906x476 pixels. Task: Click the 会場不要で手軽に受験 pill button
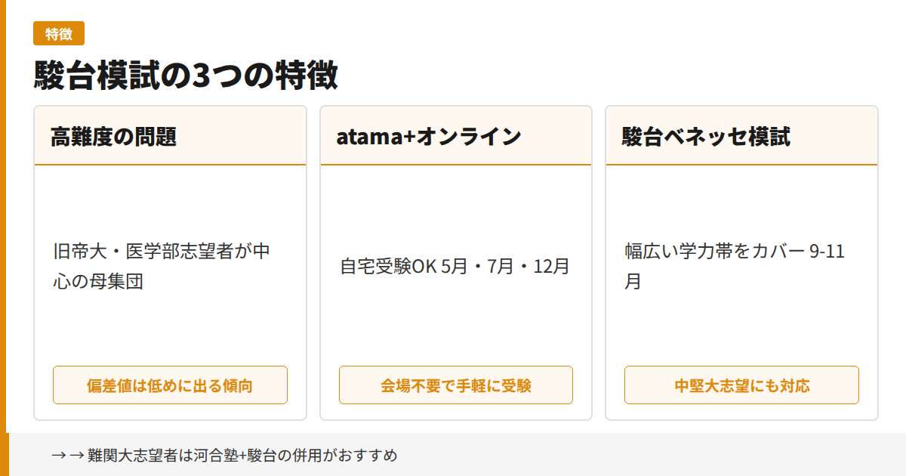coord(456,385)
